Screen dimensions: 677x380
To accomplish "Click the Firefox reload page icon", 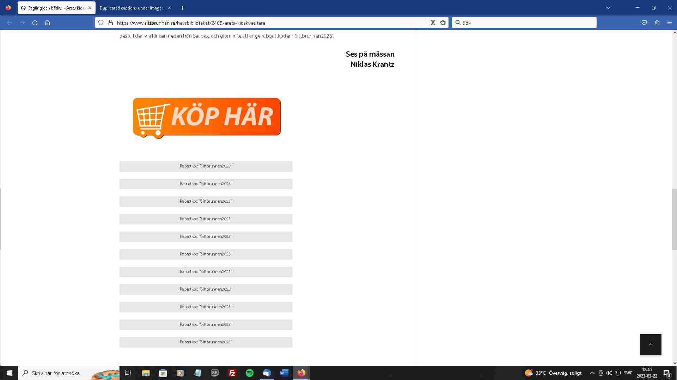I will [x=35, y=23].
